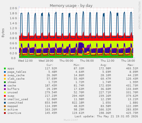Click the 'Min:' column header

tap(77, 65)
